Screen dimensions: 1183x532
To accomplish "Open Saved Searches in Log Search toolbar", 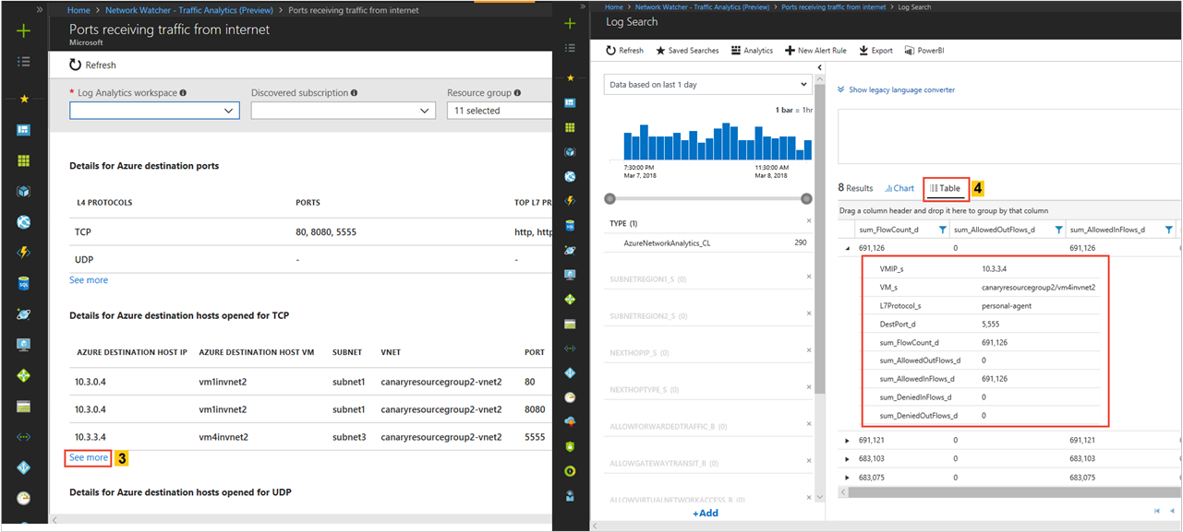I will tap(687, 51).
